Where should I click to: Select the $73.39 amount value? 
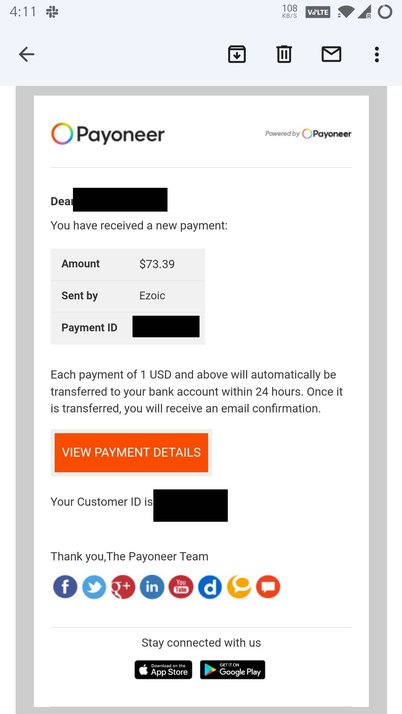pos(157,264)
